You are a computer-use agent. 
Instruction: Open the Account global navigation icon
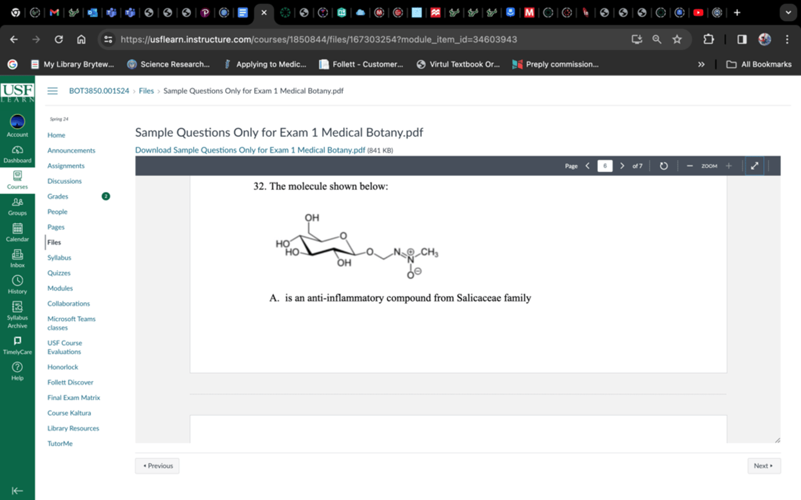pos(17,126)
